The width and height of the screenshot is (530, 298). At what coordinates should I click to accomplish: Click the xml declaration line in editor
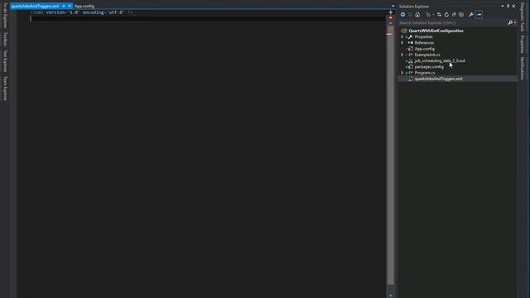coord(82,12)
